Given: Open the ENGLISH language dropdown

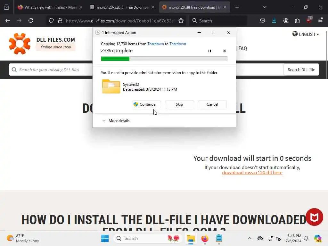Looking at the screenshot, I should pos(306,34).
